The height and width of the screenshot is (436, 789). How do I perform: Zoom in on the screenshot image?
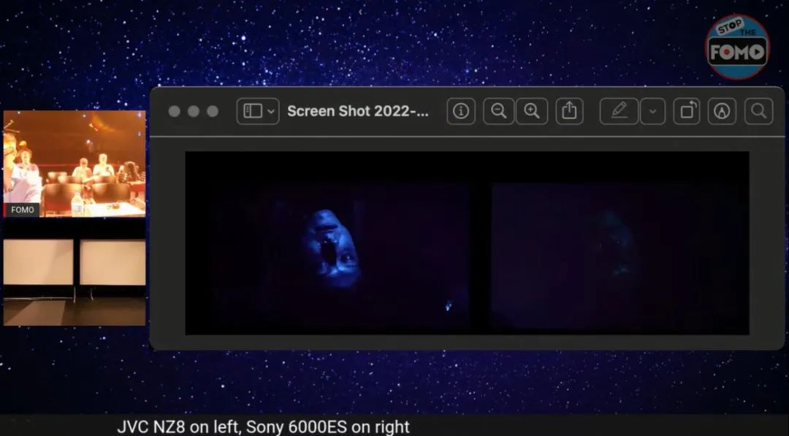click(x=532, y=111)
